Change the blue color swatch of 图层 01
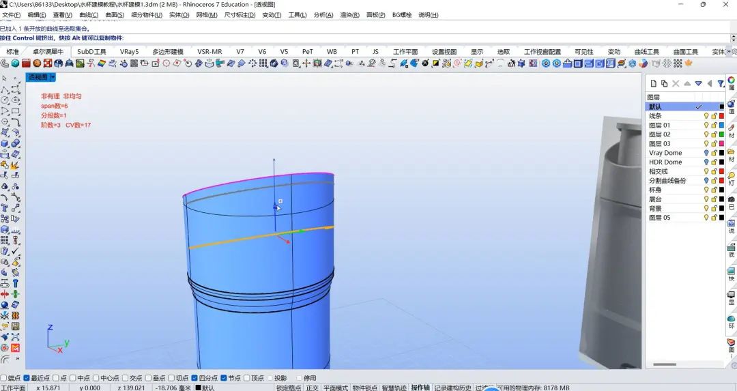737x391 pixels. coord(721,126)
